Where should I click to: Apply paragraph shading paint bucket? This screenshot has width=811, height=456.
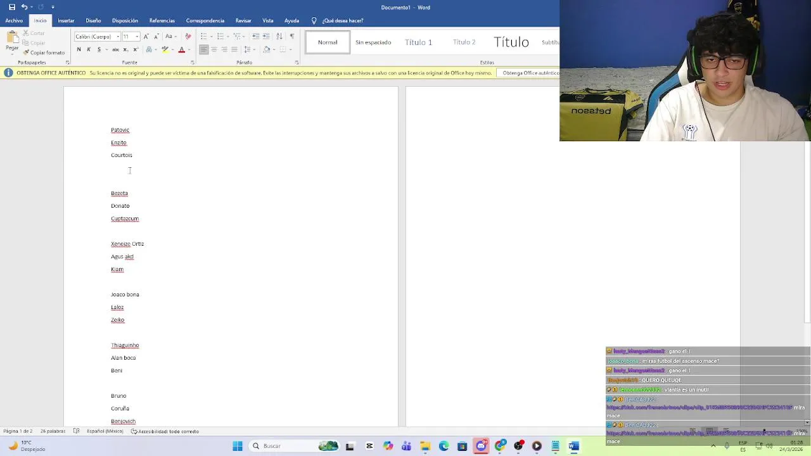pyautogui.click(x=267, y=49)
